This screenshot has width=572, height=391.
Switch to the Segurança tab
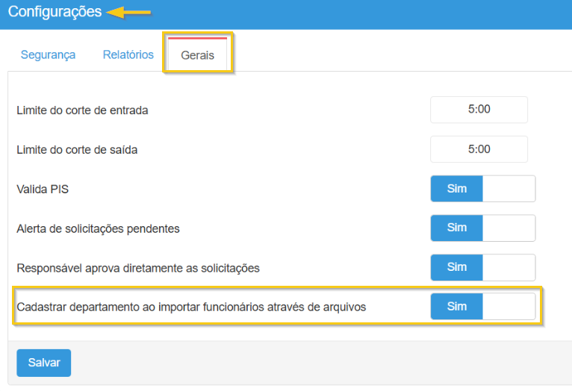tap(48, 54)
